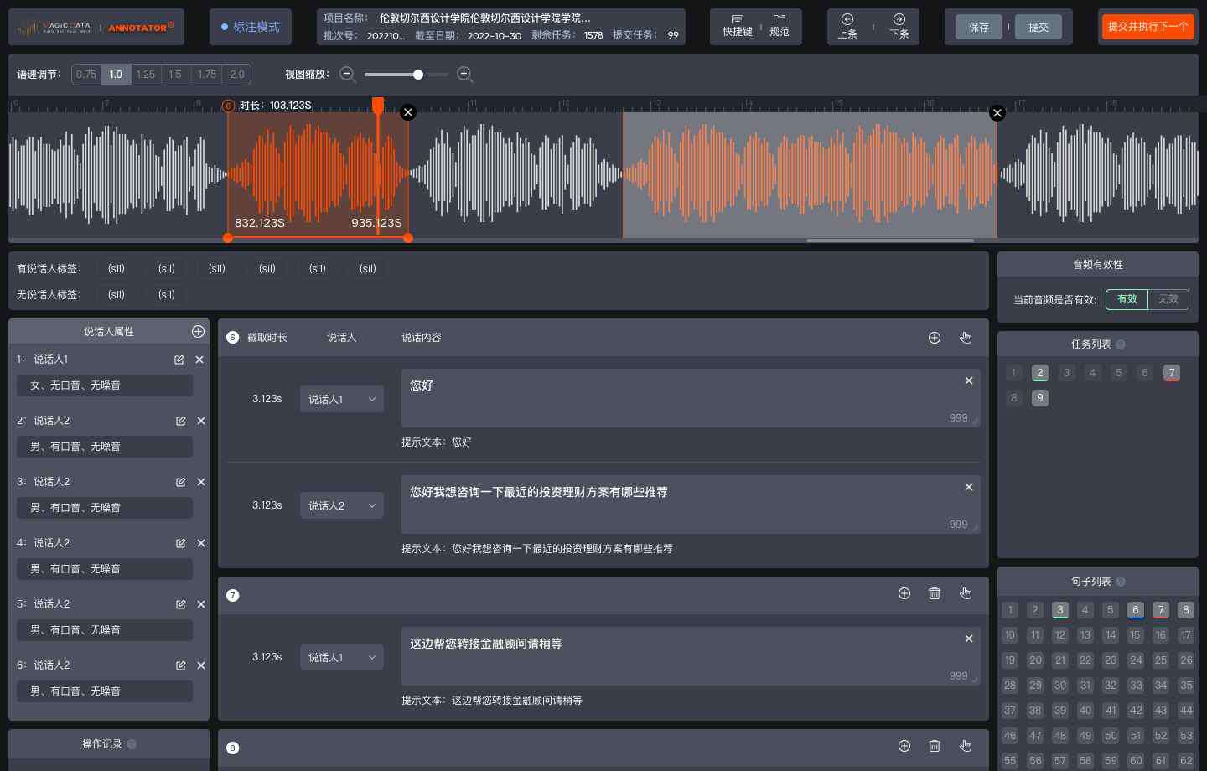Add a row in segment 6

935,338
